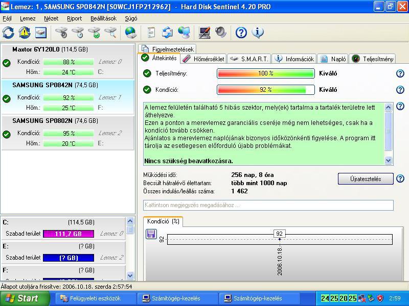The image size is (409, 306).
Task: Open the Súgó menu
Action: click(131, 18)
